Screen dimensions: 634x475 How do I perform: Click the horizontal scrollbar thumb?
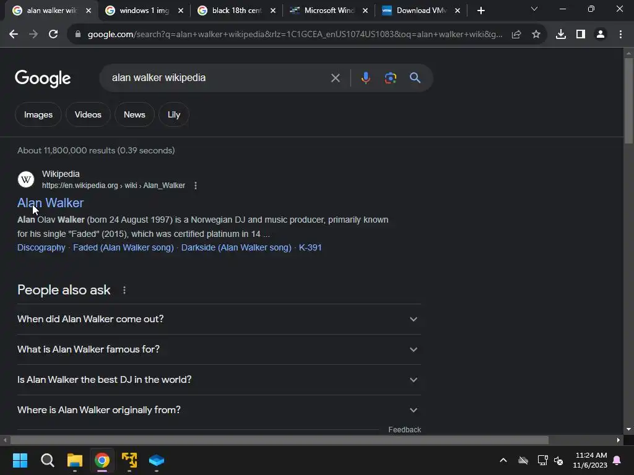pos(279,440)
